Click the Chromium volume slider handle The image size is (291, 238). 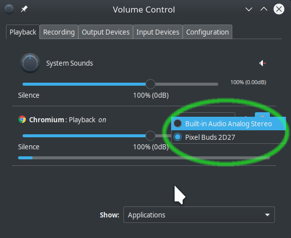pos(151,136)
